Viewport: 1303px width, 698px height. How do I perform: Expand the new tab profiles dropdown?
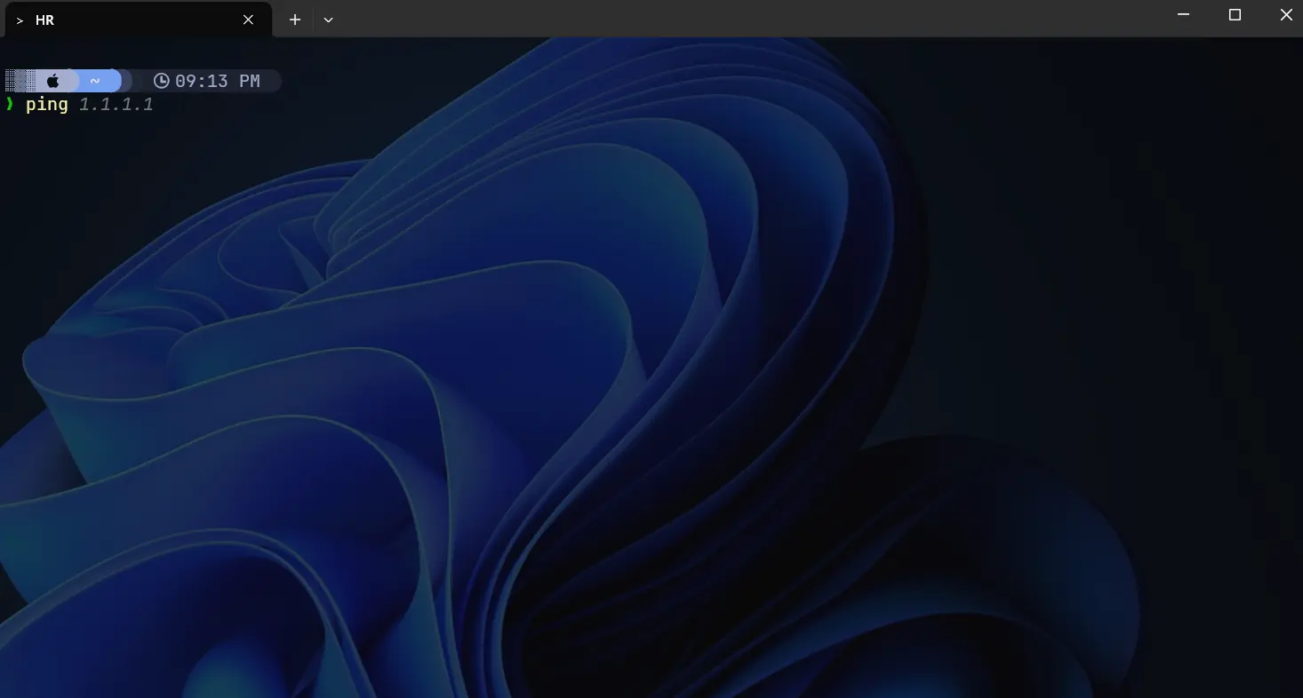point(328,20)
